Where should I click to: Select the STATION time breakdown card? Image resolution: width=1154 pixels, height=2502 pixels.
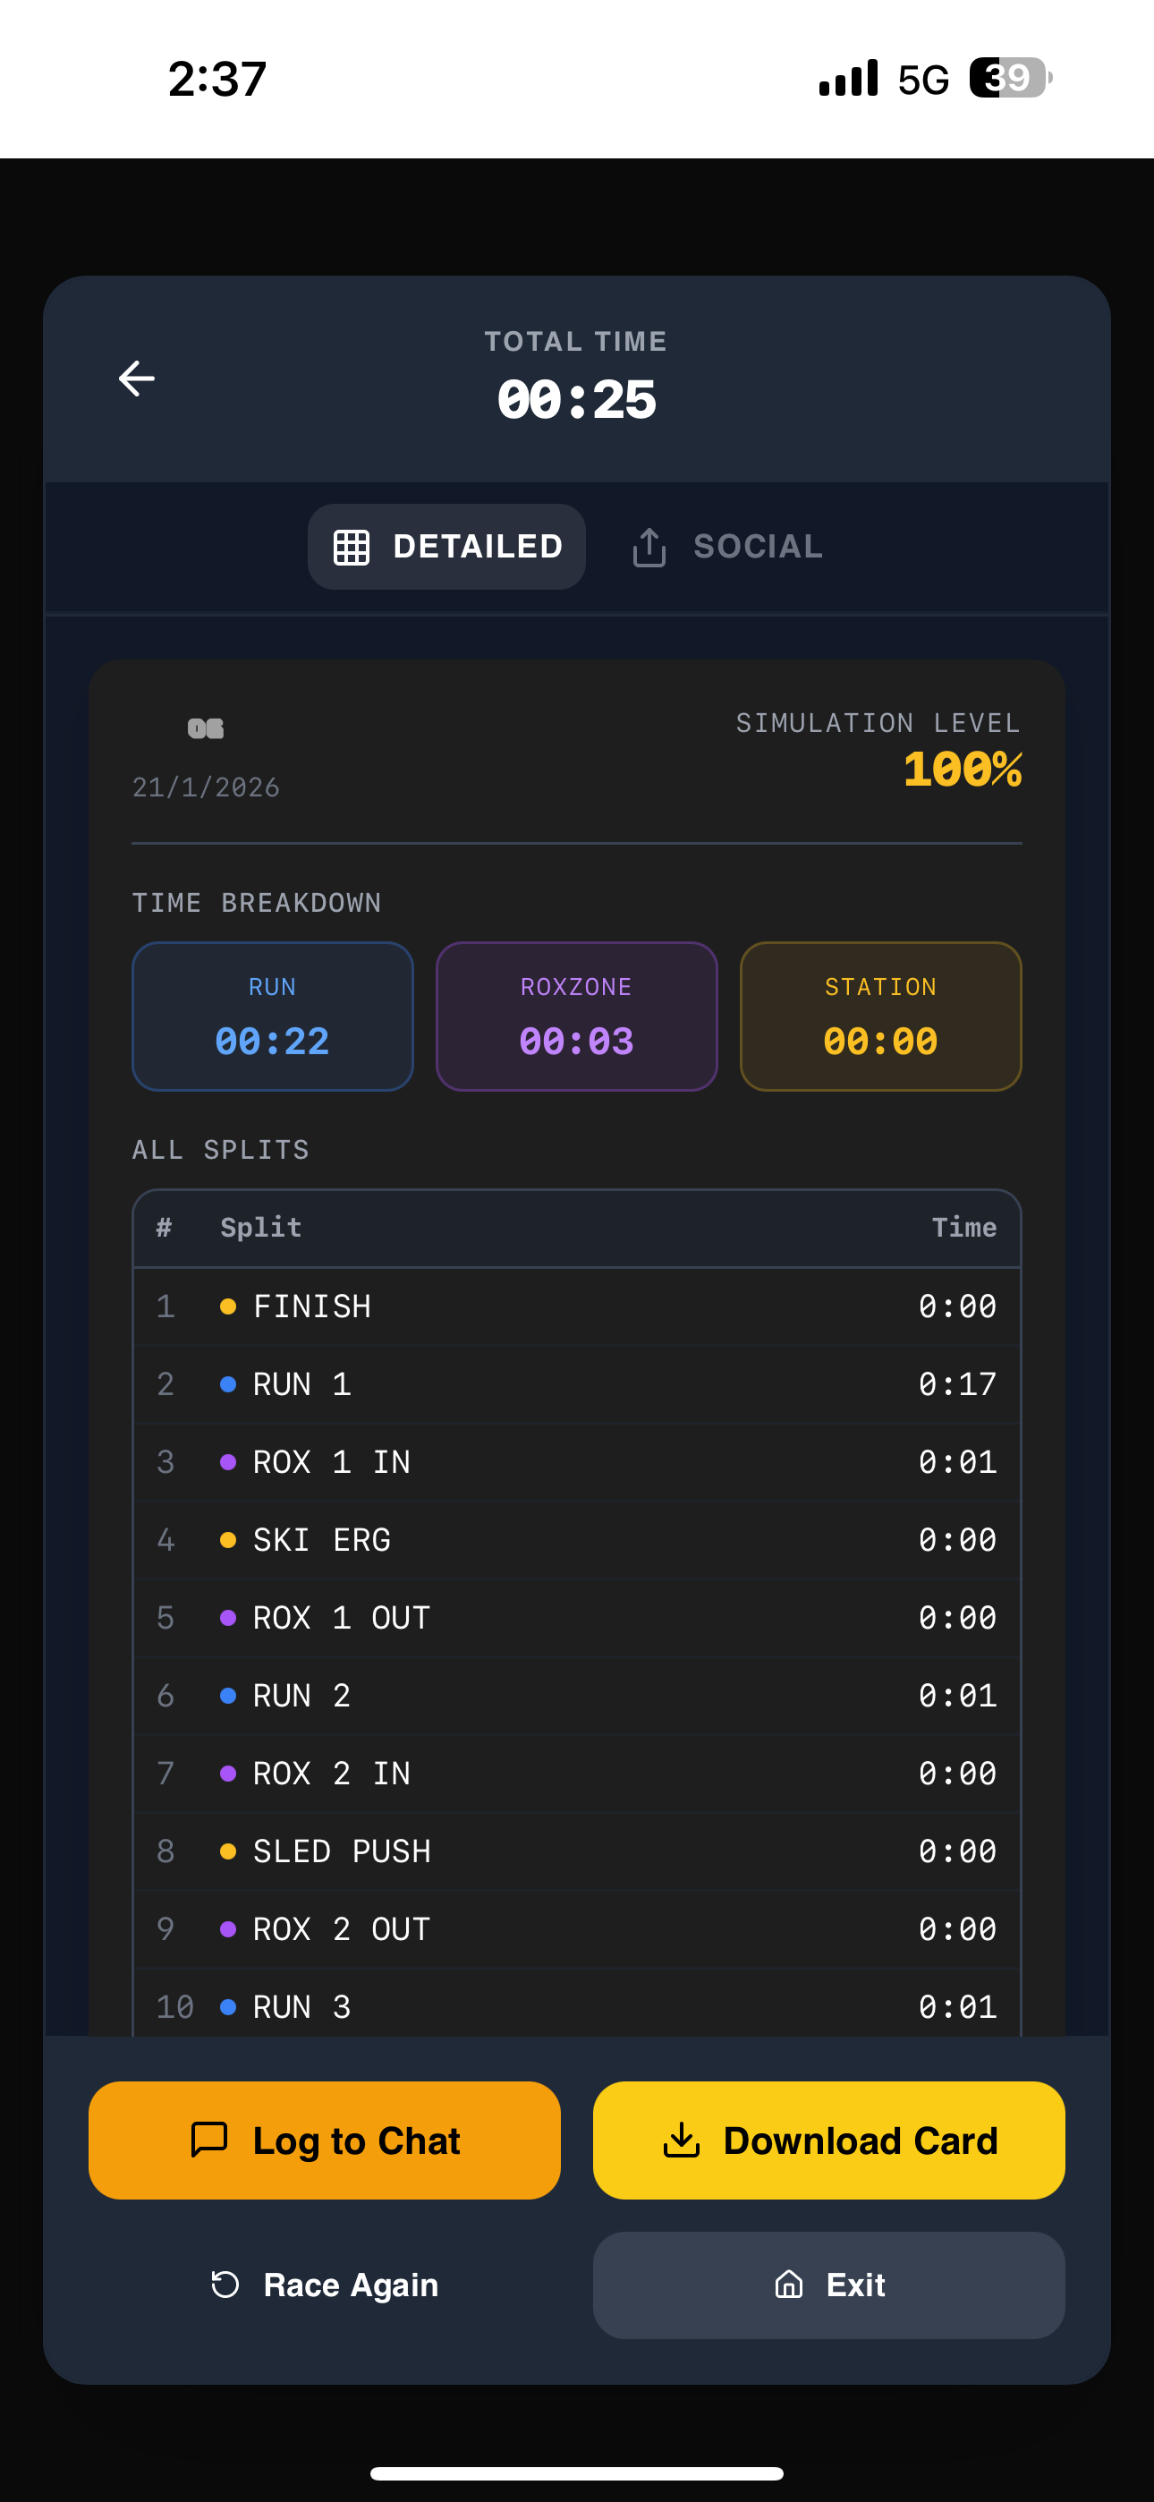(x=880, y=1016)
